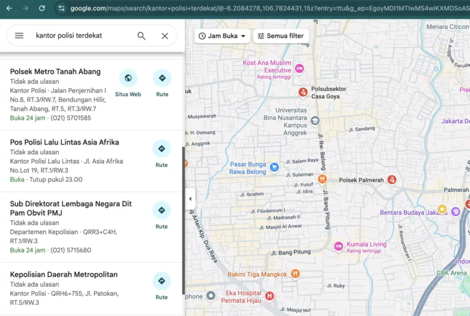Get Rute to Polsek Metro Tanah Abang
This screenshot has width=470, height=316.
click(x=162, y=83)
